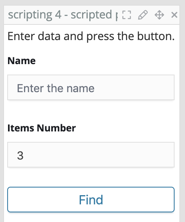Remove the panel using the X icon

pos(174,15)
